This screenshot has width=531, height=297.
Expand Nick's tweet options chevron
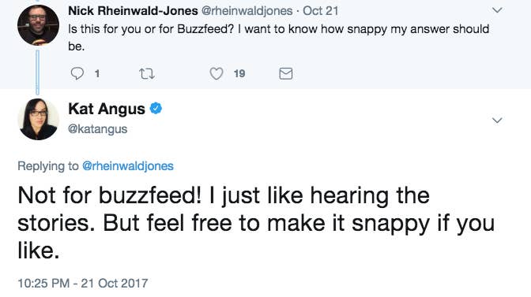pyautogui.click(x=497, y=10)
